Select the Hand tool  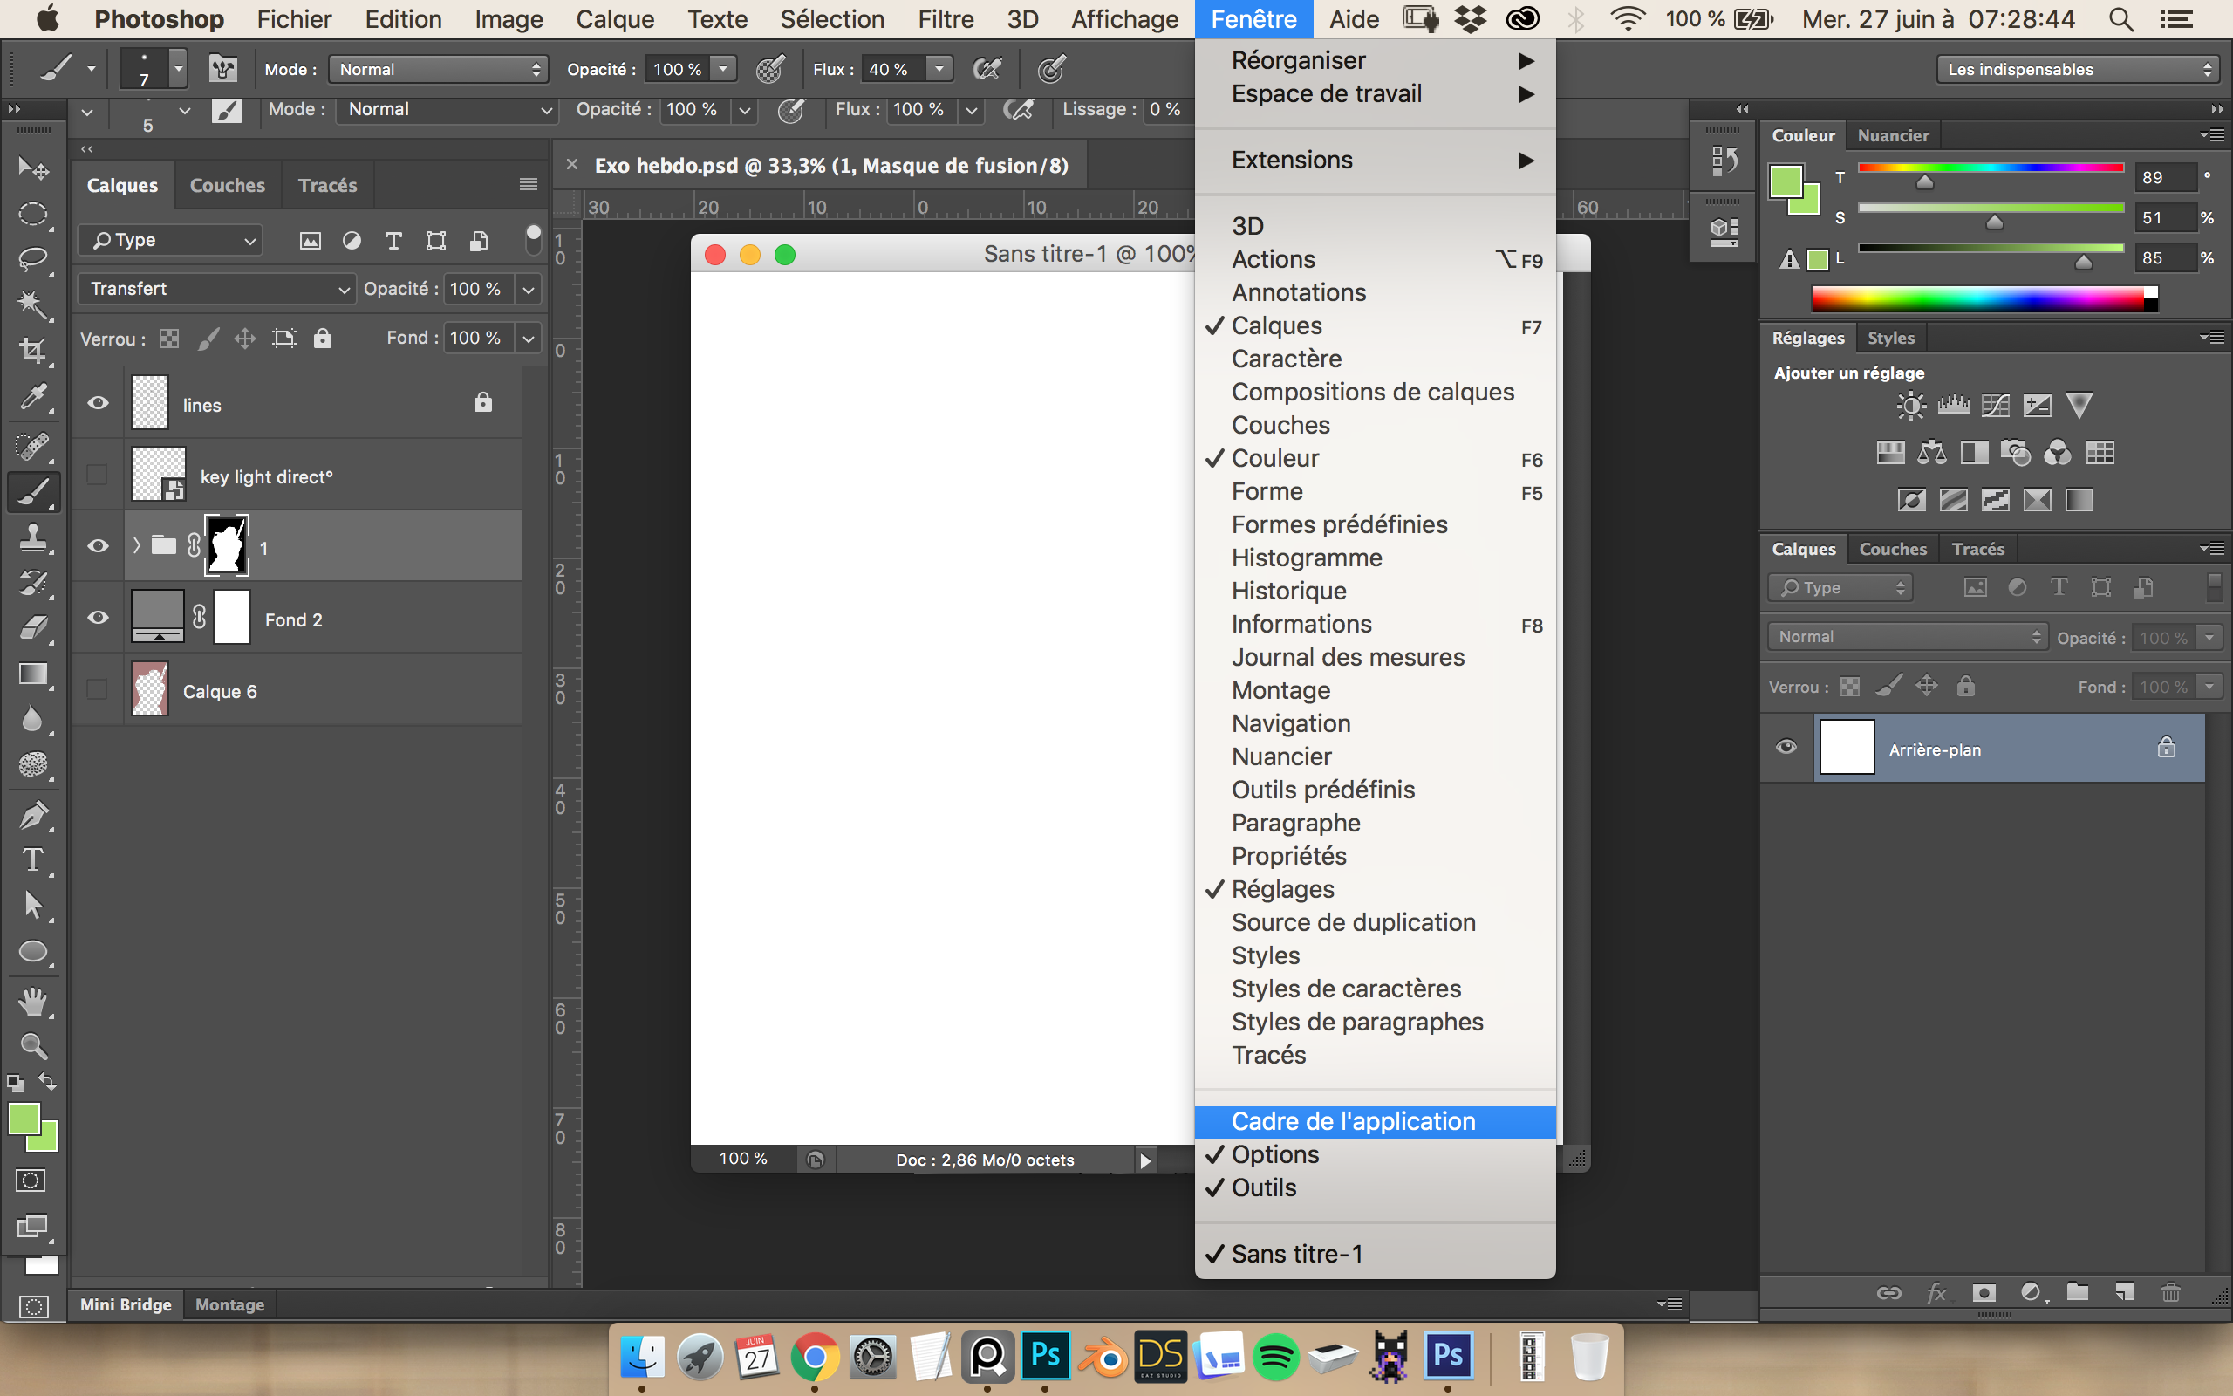coord(32,1001)
